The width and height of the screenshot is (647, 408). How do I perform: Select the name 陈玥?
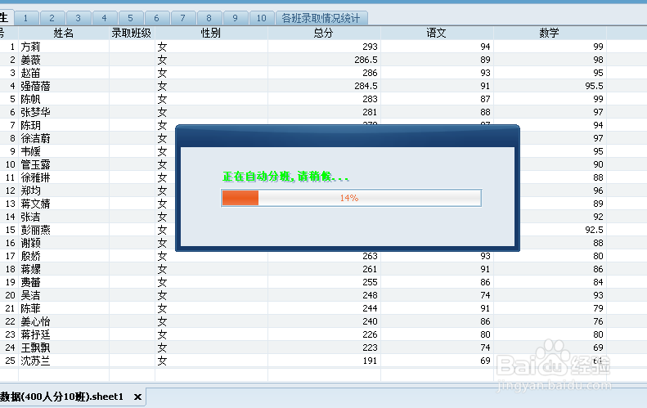(x=30, y=125)
